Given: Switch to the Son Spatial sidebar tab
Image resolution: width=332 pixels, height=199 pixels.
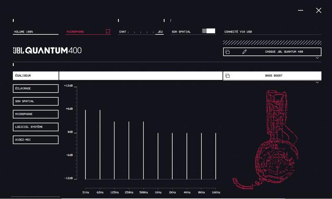Looking at the screenshot, I should point(36,101).
